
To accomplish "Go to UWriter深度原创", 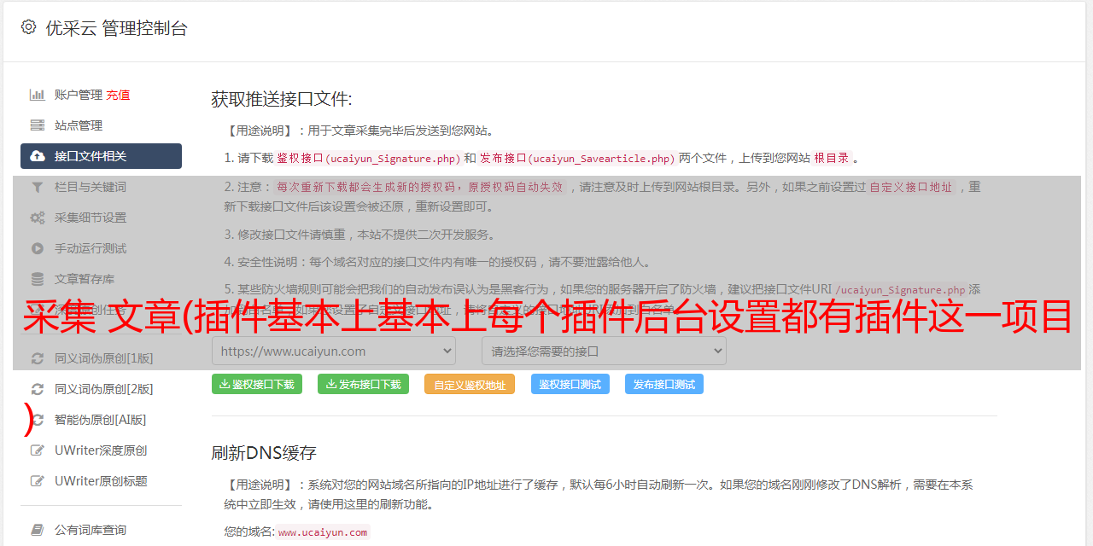I will 101,450.
